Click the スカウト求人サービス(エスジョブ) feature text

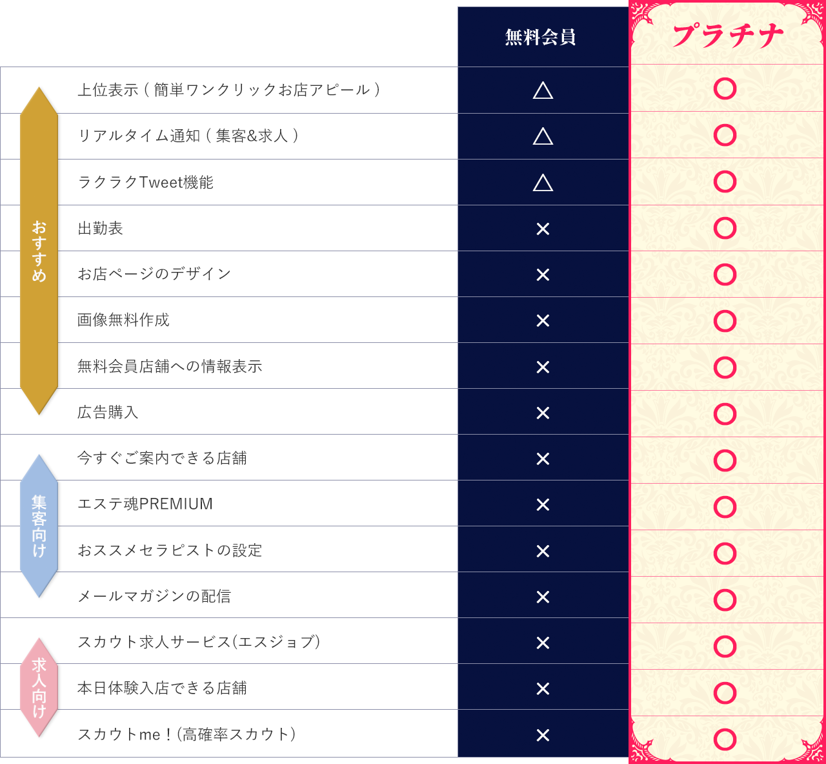199,642
